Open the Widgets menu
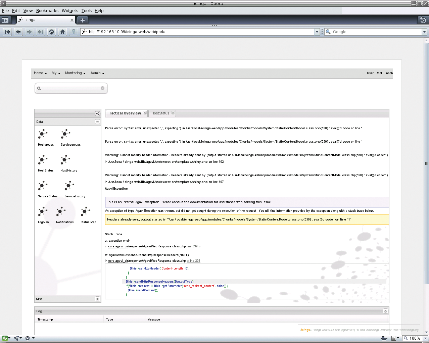Image resolution: width=429 pixels, height=343 pixels. click(x=70, y=11)
